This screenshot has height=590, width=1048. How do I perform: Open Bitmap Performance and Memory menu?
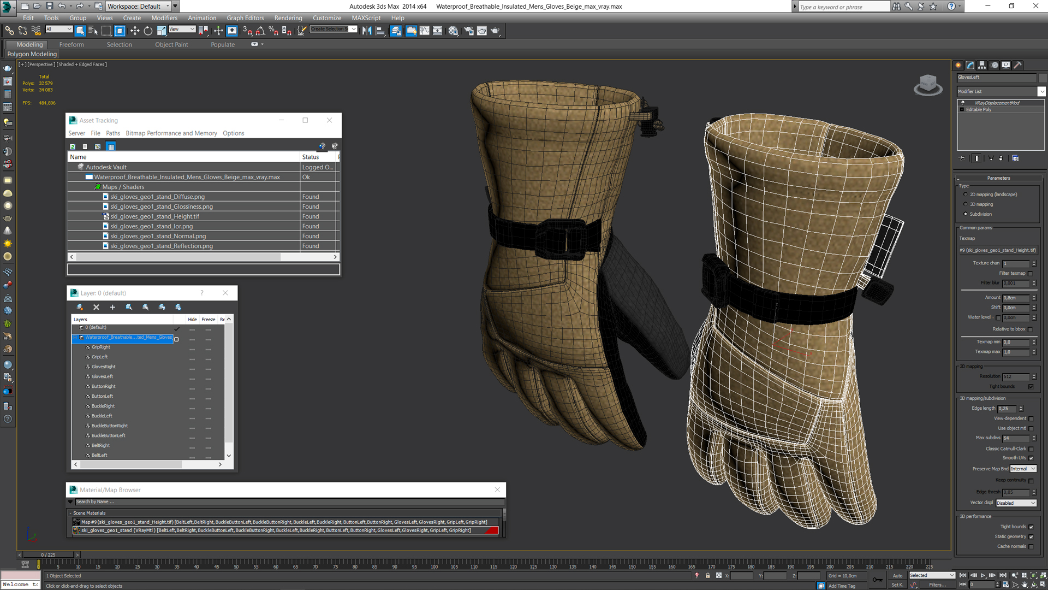pyautogui.click(x=171, y=133)
